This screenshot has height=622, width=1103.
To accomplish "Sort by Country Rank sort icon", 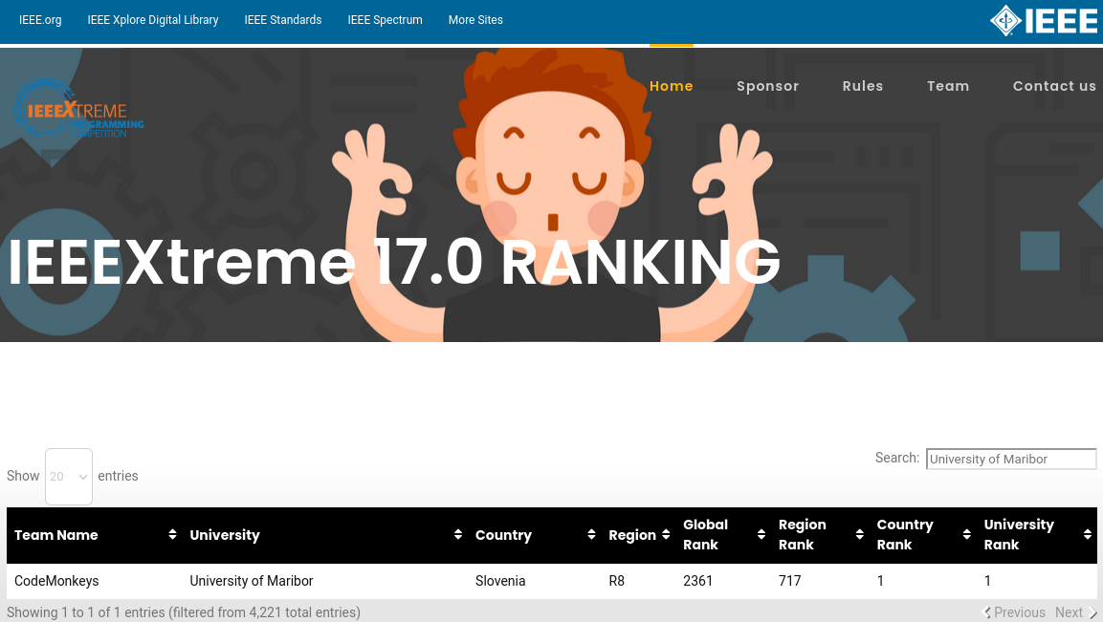I will point(966,535).
